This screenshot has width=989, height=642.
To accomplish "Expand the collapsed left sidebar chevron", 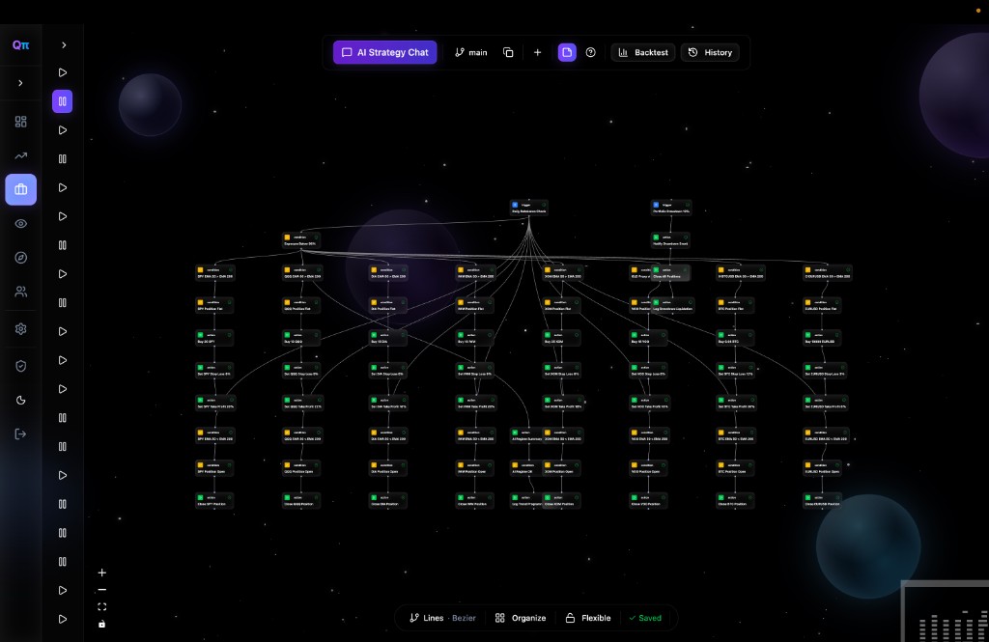I will (20, 82).
